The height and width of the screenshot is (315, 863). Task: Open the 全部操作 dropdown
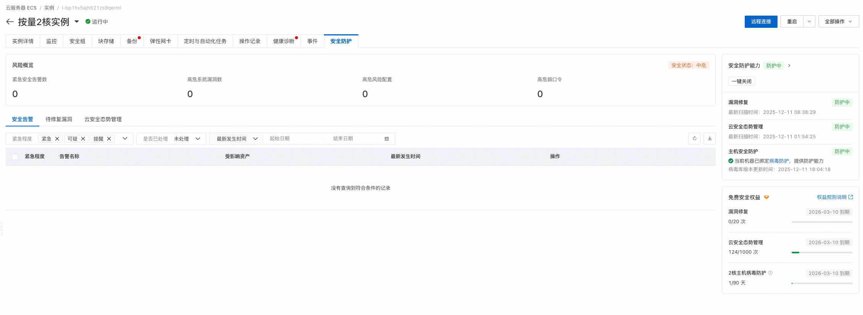coord(839,22)
